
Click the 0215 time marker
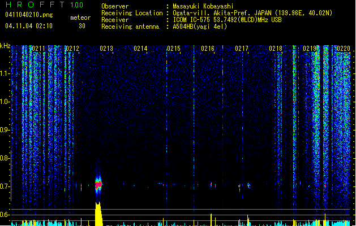coord(174,49)
